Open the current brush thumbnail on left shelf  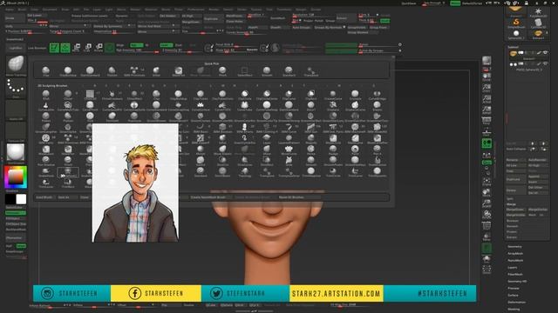(x=16, y=65)
